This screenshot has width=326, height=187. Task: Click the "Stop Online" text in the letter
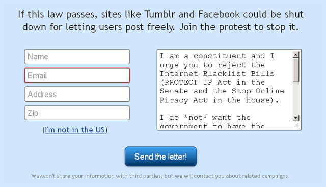[x=258, y=91]
